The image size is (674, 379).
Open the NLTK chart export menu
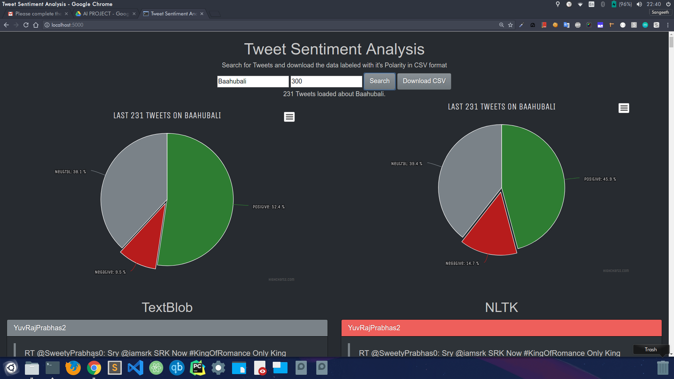(x=624, y=108)
